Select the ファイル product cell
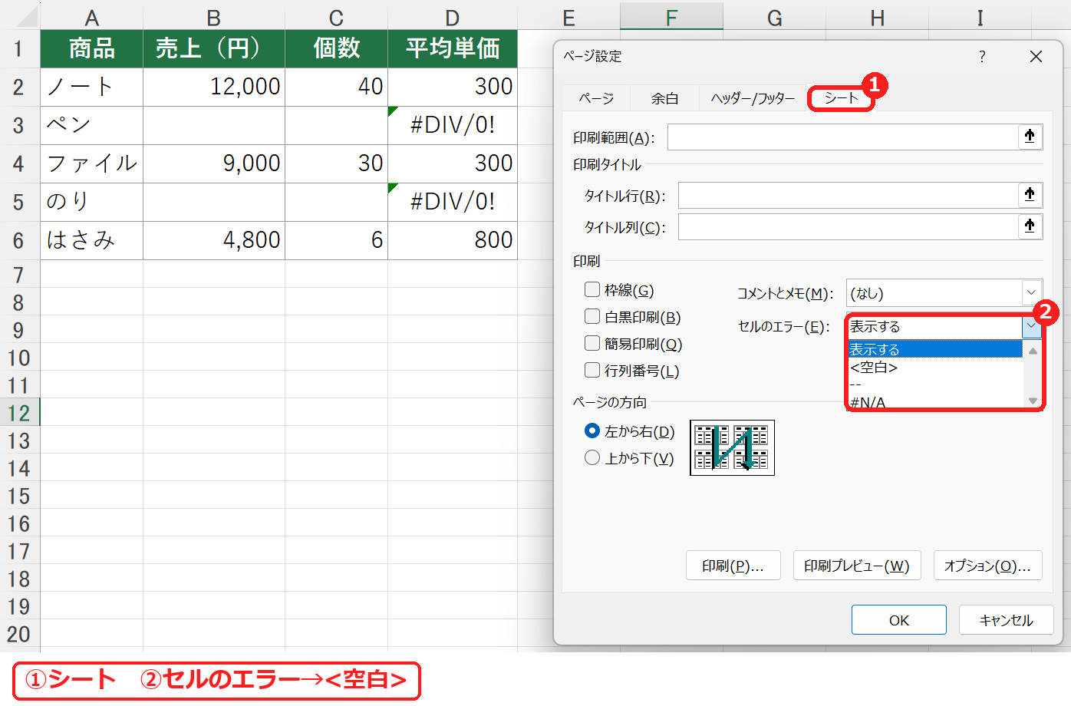Screen dimensions: 1071x706 pyautogui.click(x=92, y=163)
